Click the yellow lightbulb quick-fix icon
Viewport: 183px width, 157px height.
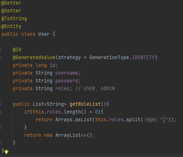(x=6, y=152)
